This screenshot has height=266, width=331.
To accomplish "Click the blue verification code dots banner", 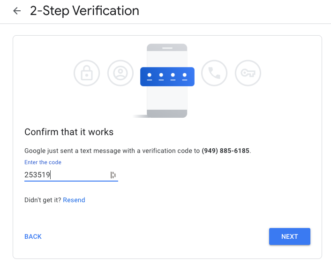I will tap(167, 76).
